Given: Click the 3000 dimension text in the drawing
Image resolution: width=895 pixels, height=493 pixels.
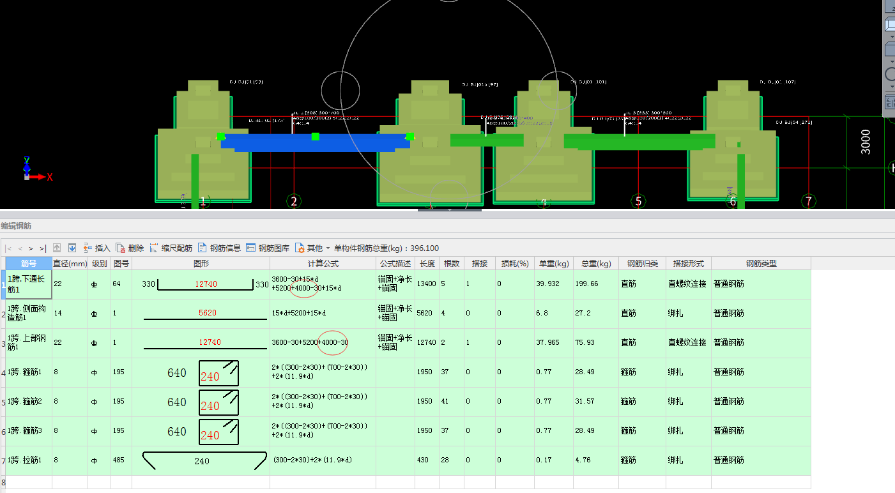Looking at the screenshot, I should click(865, 143).
